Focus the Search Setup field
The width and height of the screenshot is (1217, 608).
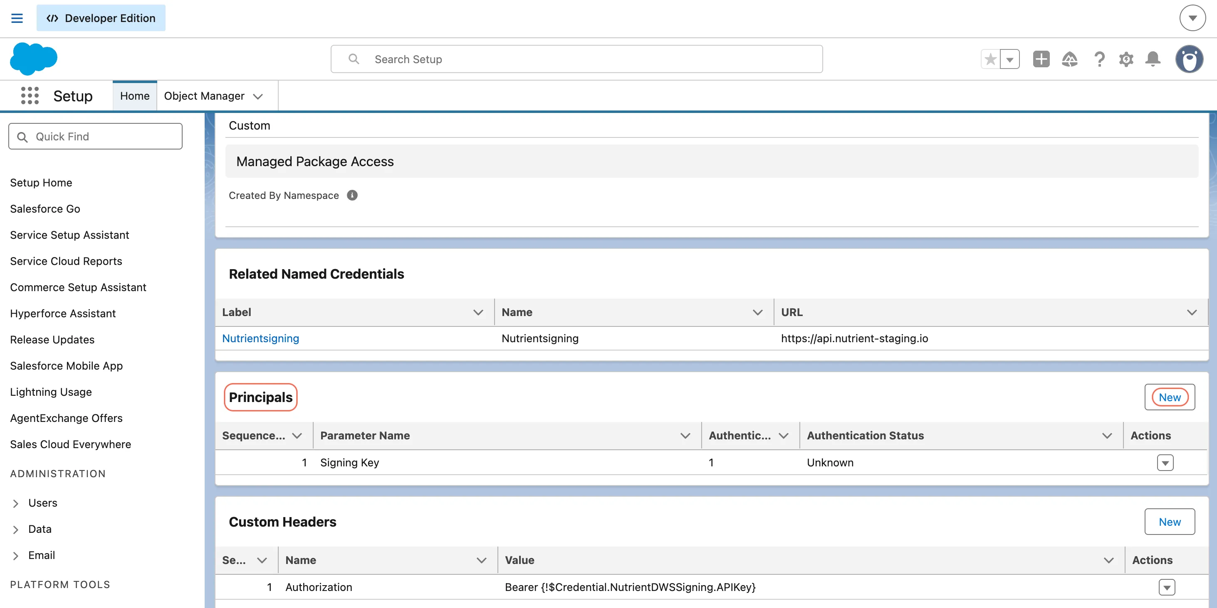[576, 59]
